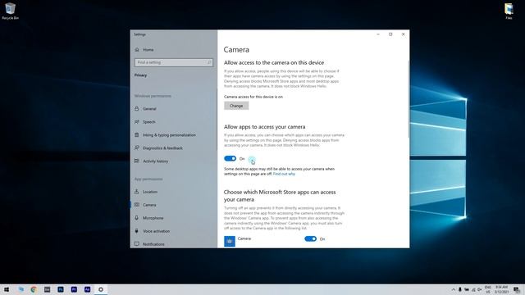Click the Activity history icon
Viewport: 525px width, 295px height.
137,161
